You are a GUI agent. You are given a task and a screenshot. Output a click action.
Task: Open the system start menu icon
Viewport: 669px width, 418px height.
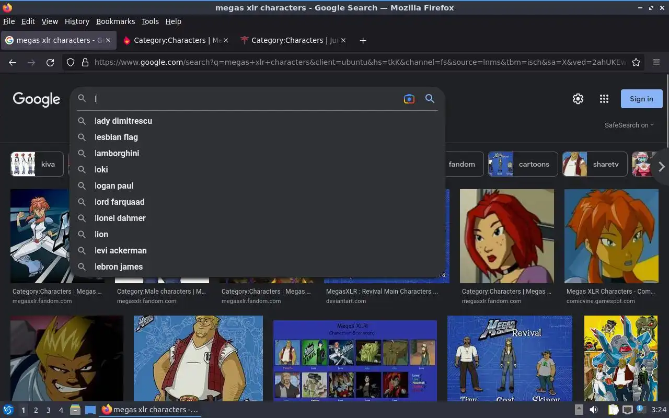[x=8, y=410]
